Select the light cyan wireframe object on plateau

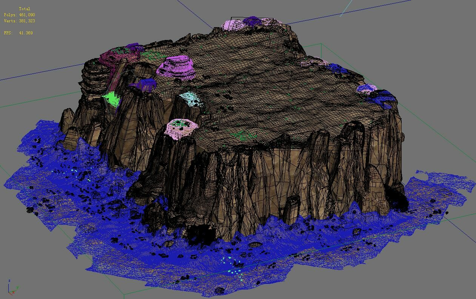pyautogui.click(x=191, y=99)
